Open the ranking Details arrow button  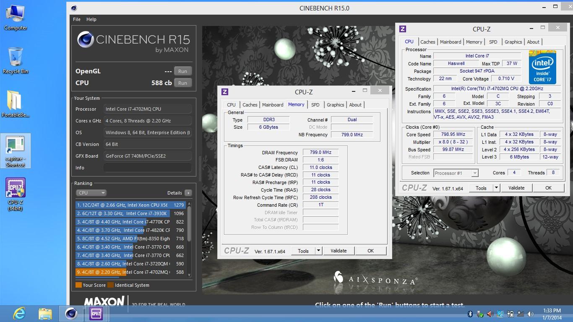coord(188,193)
